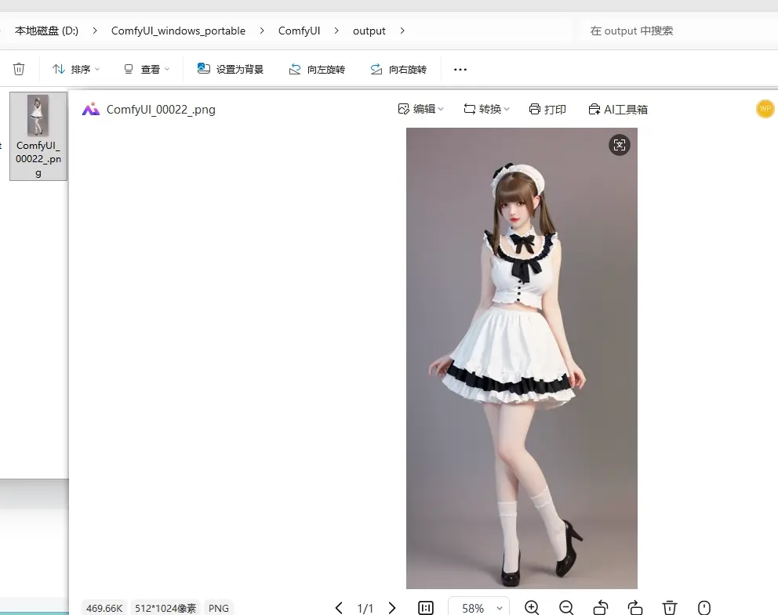Delete the image using trash icon
Image resolution: width=778 pixels, height=615 pixels.
[669, 607]
